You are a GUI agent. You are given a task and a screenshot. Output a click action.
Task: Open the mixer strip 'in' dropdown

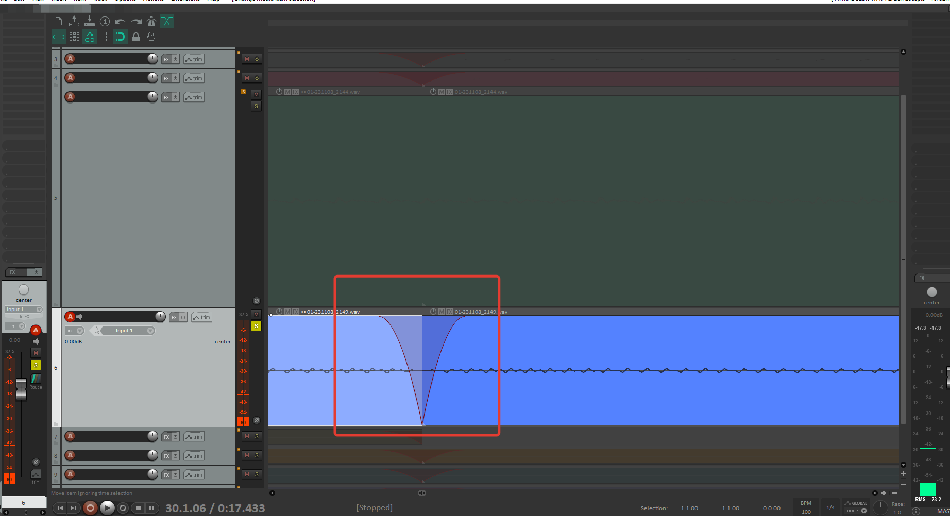point(15,326)
